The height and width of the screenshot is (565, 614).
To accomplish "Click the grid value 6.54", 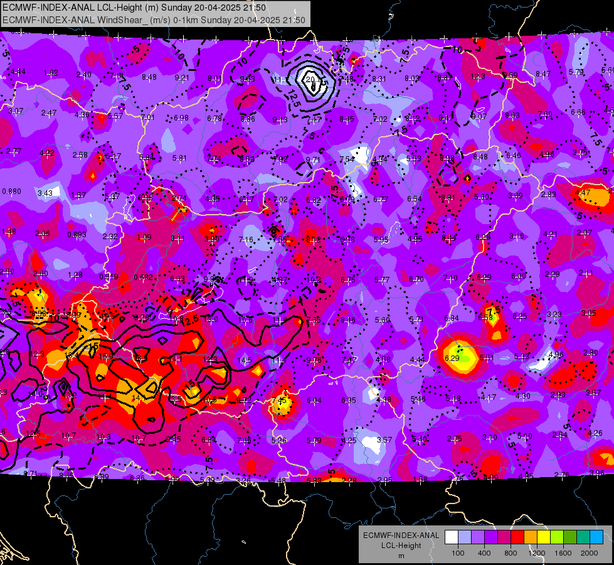I will coord(415,199).
